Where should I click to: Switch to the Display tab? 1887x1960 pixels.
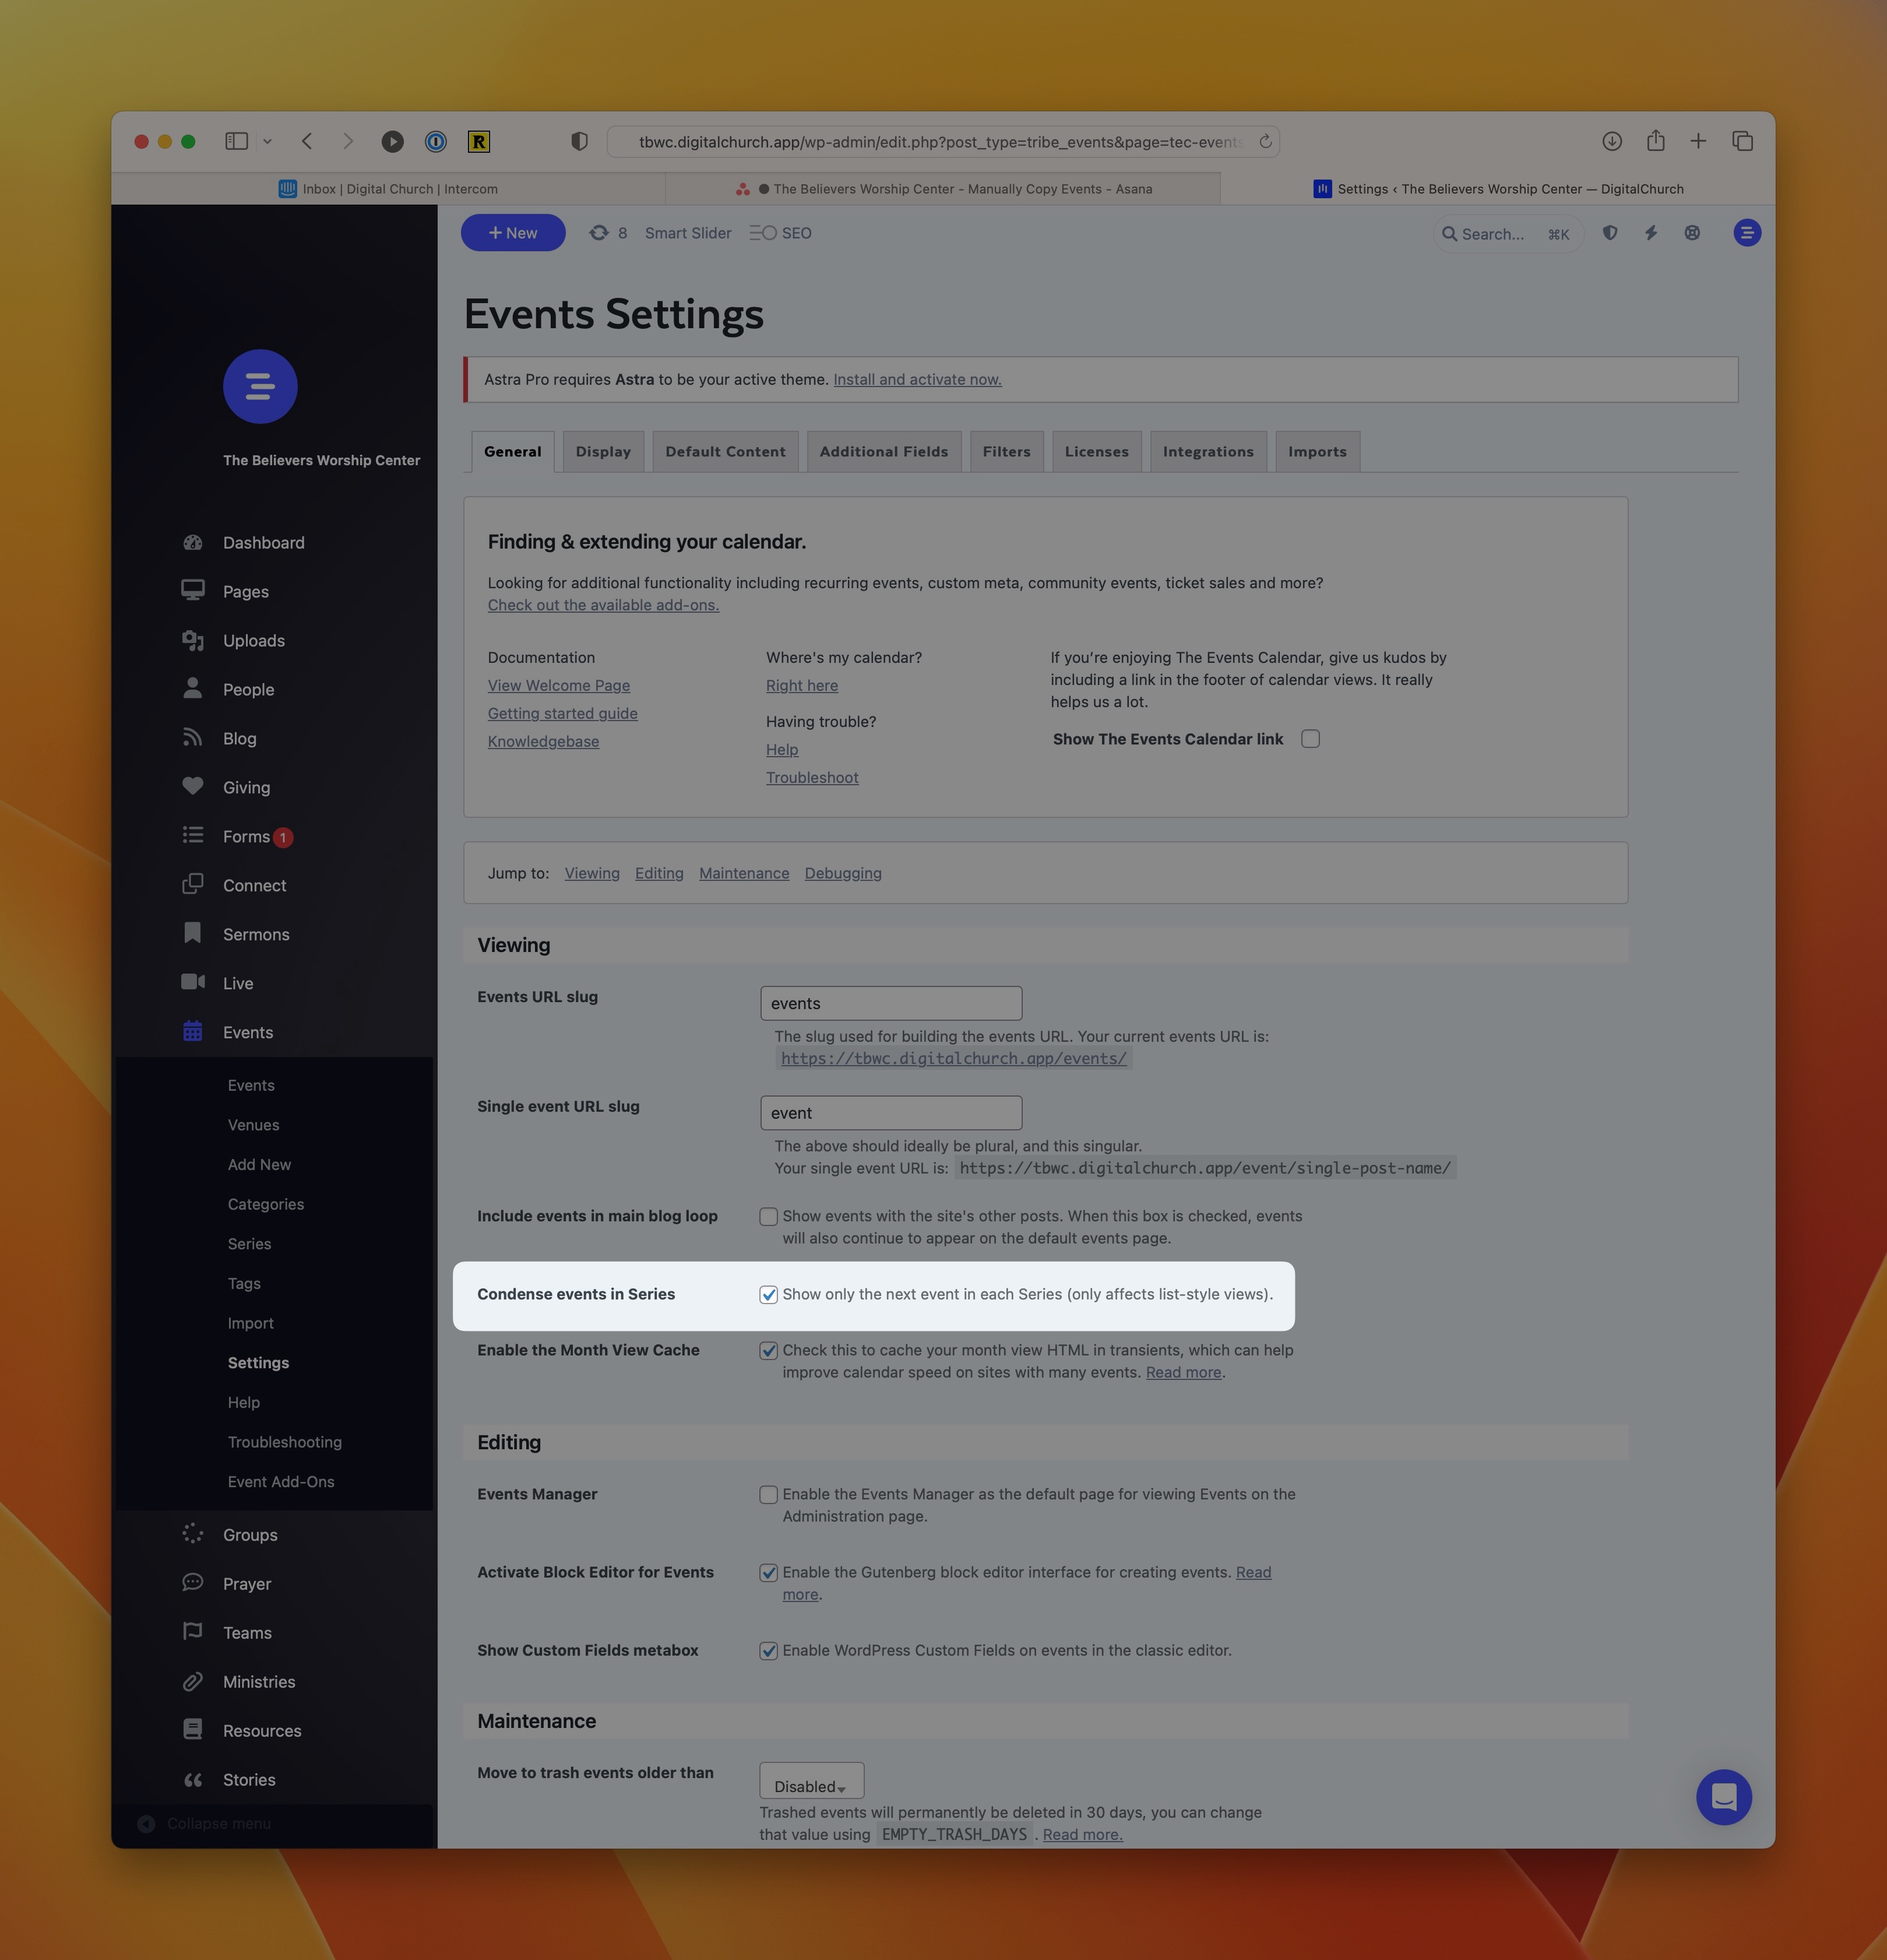click(x=603, y=452)
